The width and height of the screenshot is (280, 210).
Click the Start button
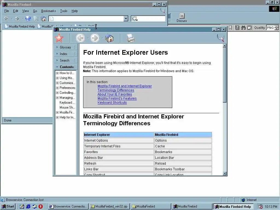pos(8,206)
